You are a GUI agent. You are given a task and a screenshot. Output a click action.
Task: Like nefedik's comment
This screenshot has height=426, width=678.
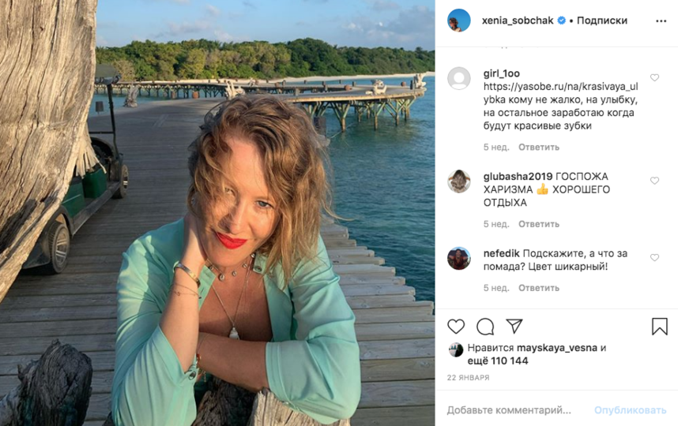(654, 258)
